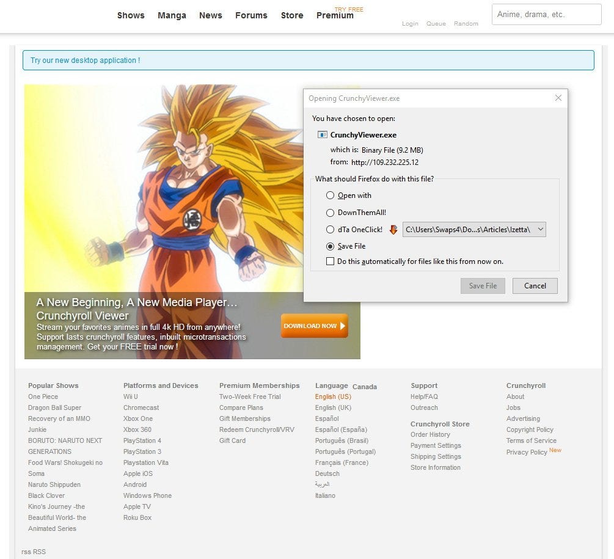Switch to the Manga section
This screenshot has width=614, height=559.
coord(172,15)
